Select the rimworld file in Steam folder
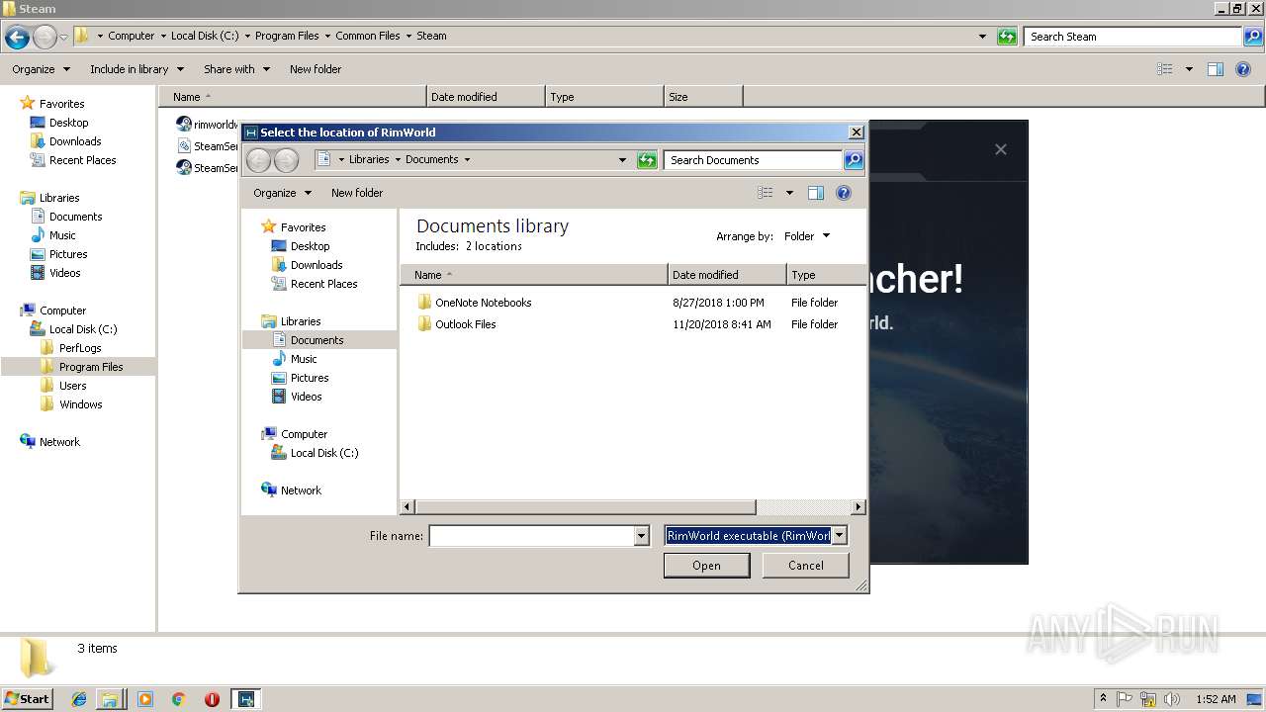1266x712 pixels. click(207, 125)
